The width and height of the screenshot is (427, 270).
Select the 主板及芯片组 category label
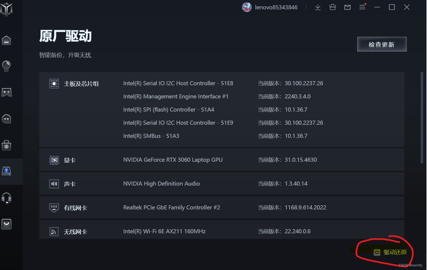81,84
